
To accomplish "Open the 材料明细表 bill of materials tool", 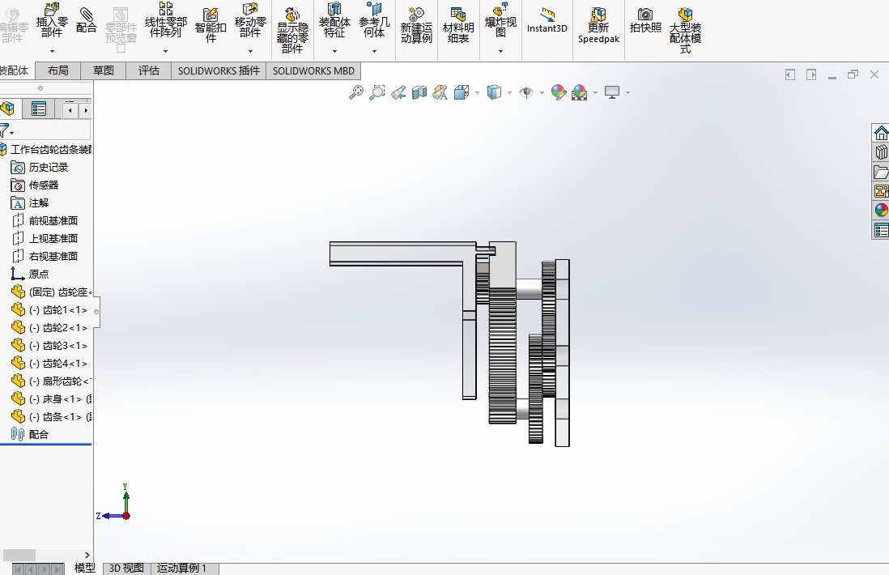I will pyautogui.click(x=458, y=26).
